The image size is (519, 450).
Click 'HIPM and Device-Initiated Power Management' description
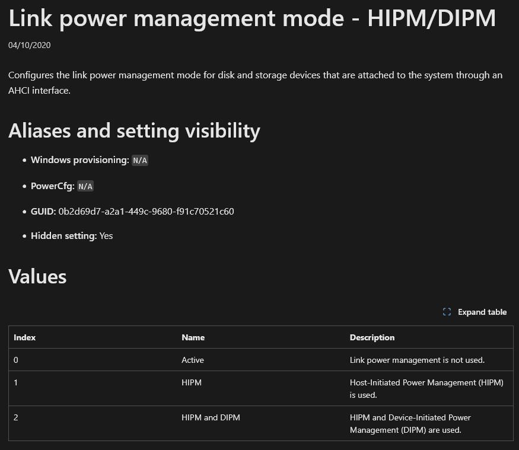click(410, 424)
